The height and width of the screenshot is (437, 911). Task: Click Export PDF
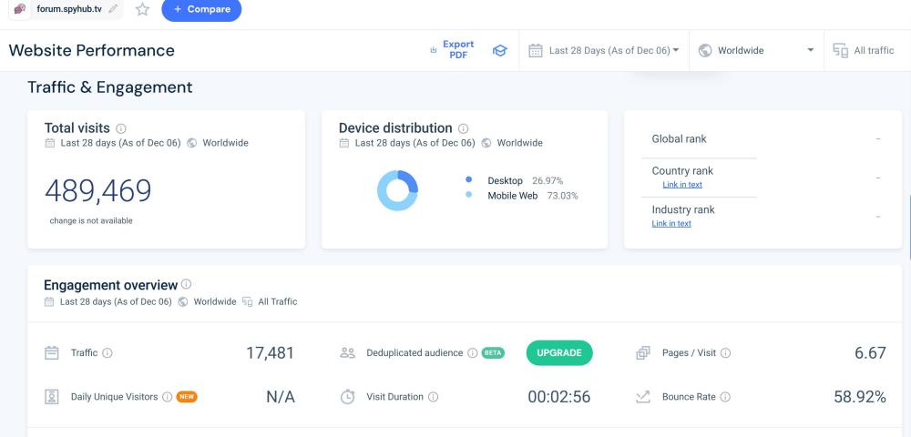(x=453, y=50)
